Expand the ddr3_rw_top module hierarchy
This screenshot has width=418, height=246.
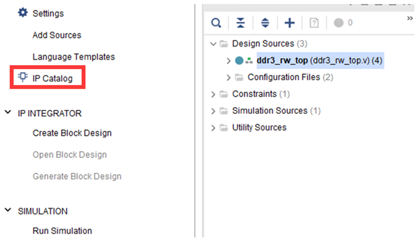[x=229, y=61]
